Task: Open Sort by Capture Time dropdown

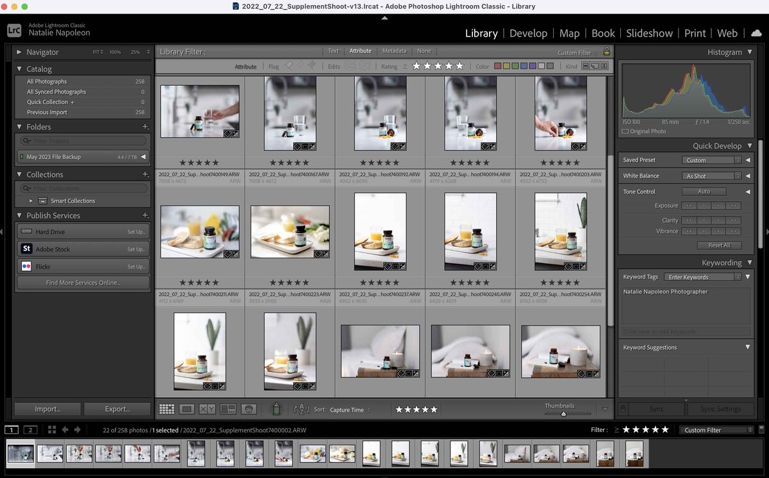Action: (x=351, y=409)
